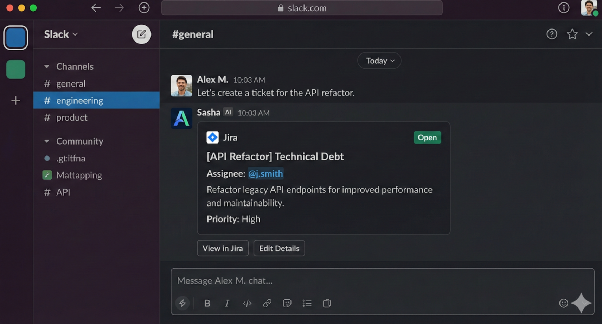This screenshot has width=602, height=324.
Task: Click the bulleted list icon
Action: coord(307,303)
